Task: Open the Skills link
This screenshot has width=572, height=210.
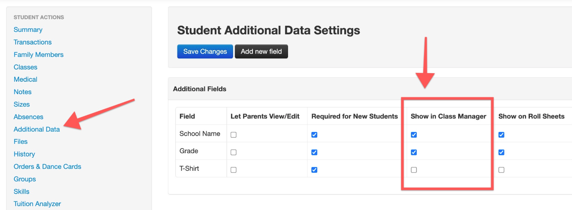Action: tap(22, 191)
